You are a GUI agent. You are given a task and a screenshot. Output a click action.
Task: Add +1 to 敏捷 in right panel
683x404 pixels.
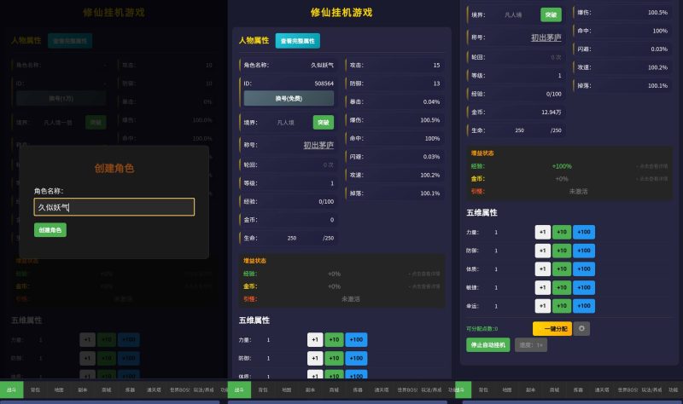point(543,287)
